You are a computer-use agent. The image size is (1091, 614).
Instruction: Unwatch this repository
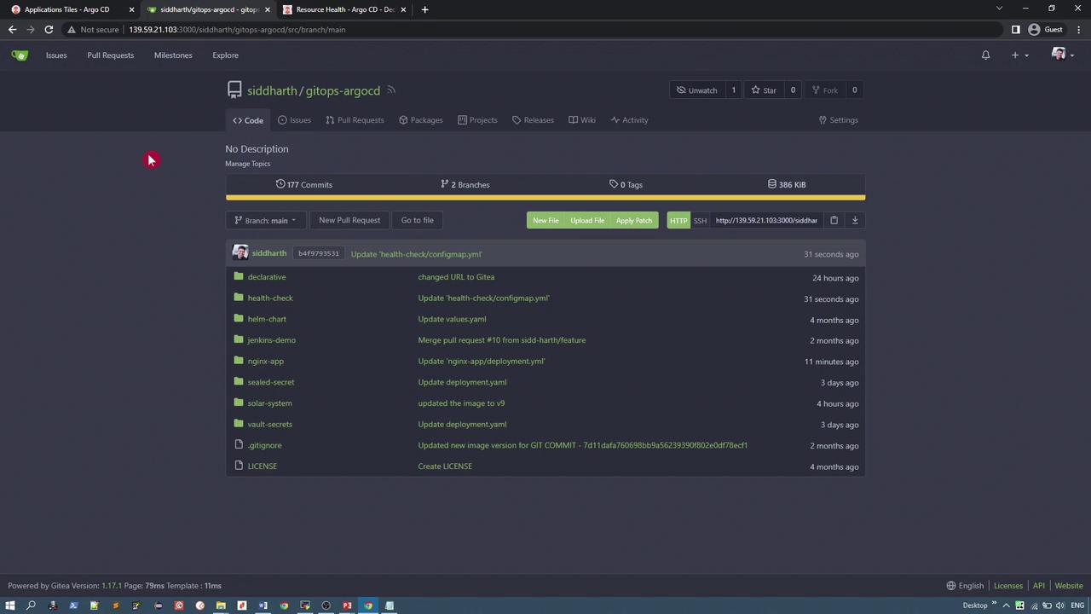pyautogui.click(x=697, y=90)
